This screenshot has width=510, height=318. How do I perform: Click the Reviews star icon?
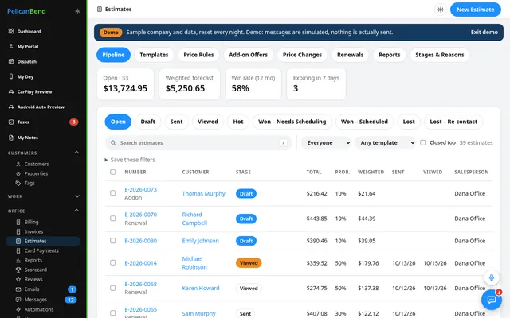pos(18,279)
